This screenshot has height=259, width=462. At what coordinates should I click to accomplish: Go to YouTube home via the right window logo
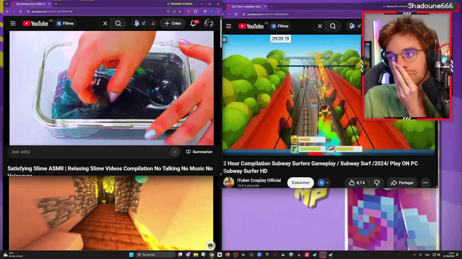pyautogui.click(x=251, y=26)
